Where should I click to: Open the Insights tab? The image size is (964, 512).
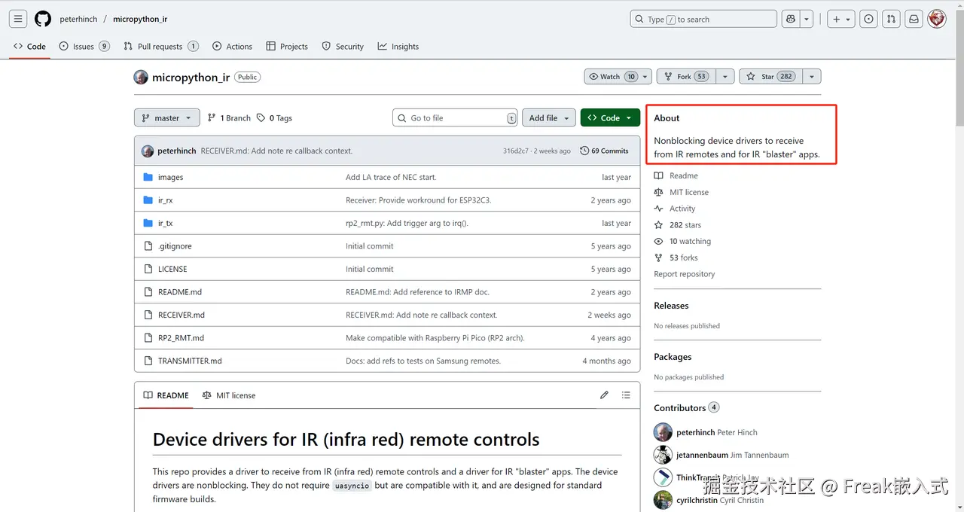(398, 46)
